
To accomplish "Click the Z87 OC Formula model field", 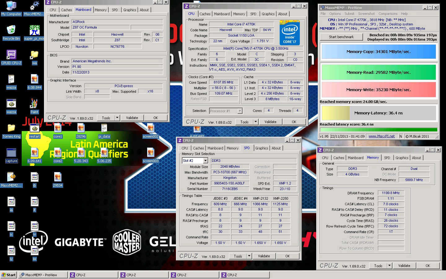I will pos(101,27).
